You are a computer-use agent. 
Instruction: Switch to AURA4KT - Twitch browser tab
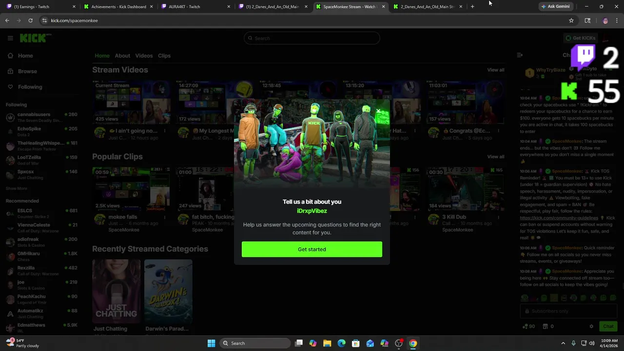coord(196,6)
